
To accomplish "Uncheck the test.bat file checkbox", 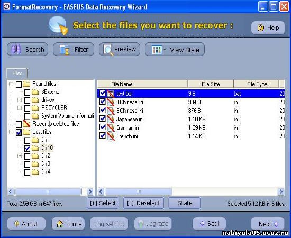I will pos(103,93).
